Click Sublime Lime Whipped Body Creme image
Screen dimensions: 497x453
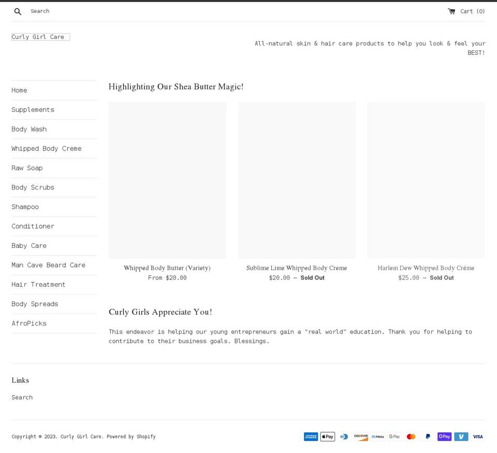coord(297,180)
